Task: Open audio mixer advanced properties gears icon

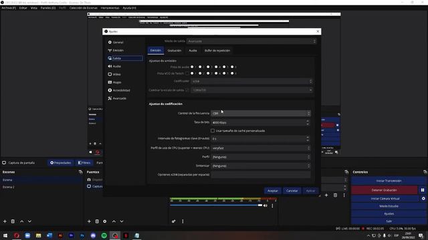Action: [x=174, y=221]
